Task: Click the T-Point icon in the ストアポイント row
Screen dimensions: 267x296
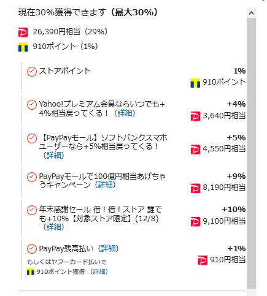Action: 195,83
